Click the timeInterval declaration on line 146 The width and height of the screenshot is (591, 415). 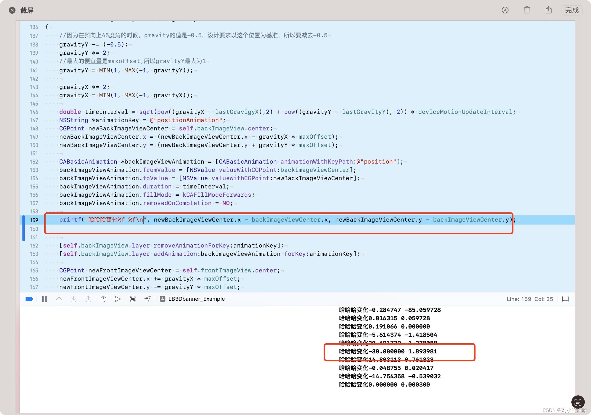(x=287, y=112)
